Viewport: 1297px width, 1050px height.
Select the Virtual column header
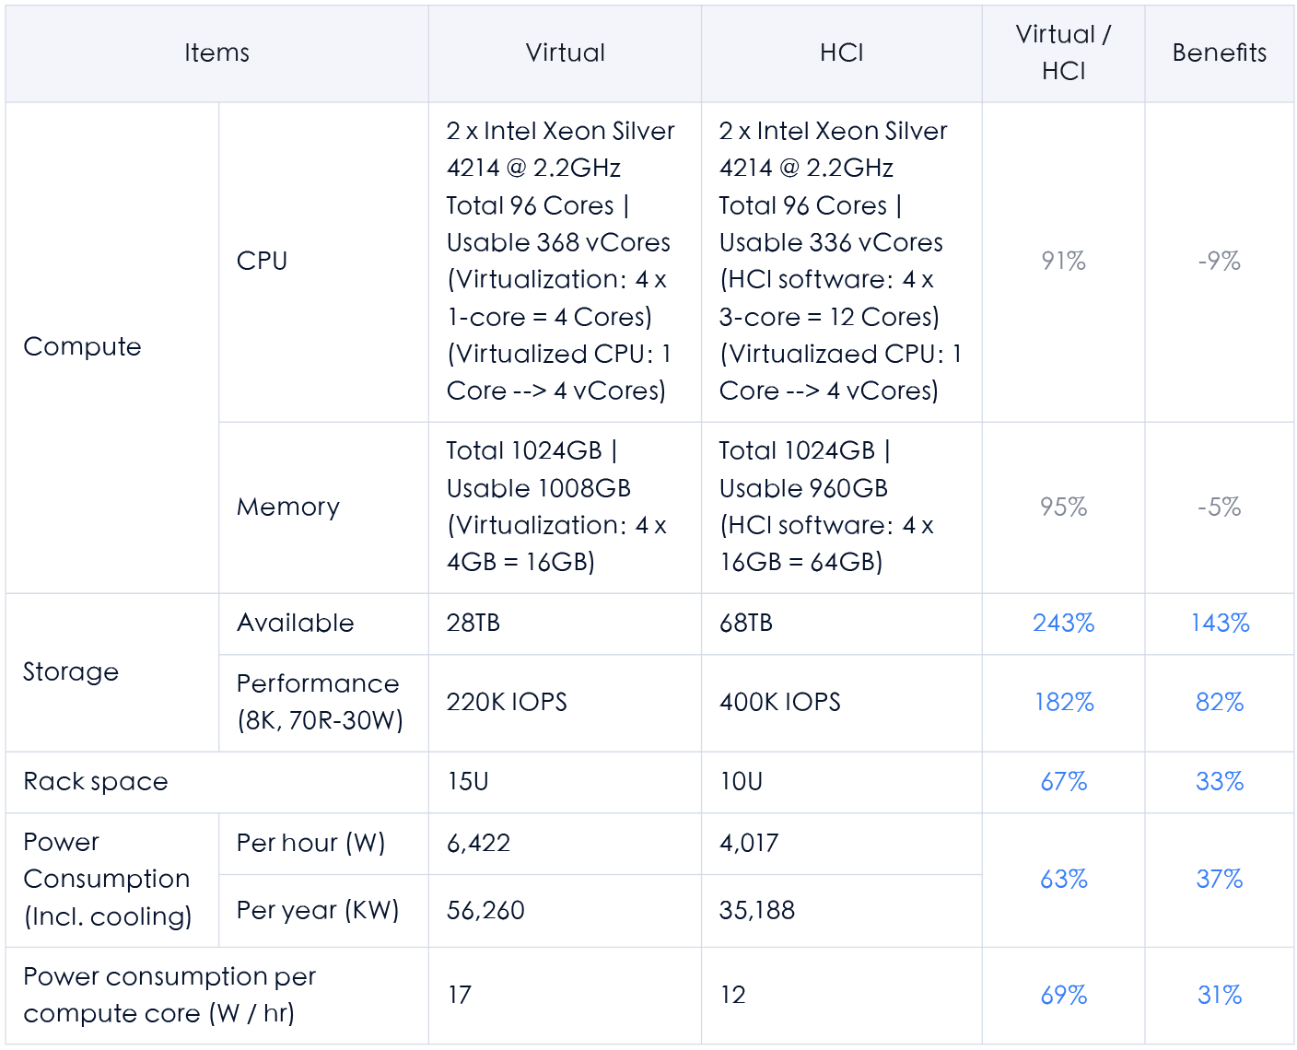point(565,52)
